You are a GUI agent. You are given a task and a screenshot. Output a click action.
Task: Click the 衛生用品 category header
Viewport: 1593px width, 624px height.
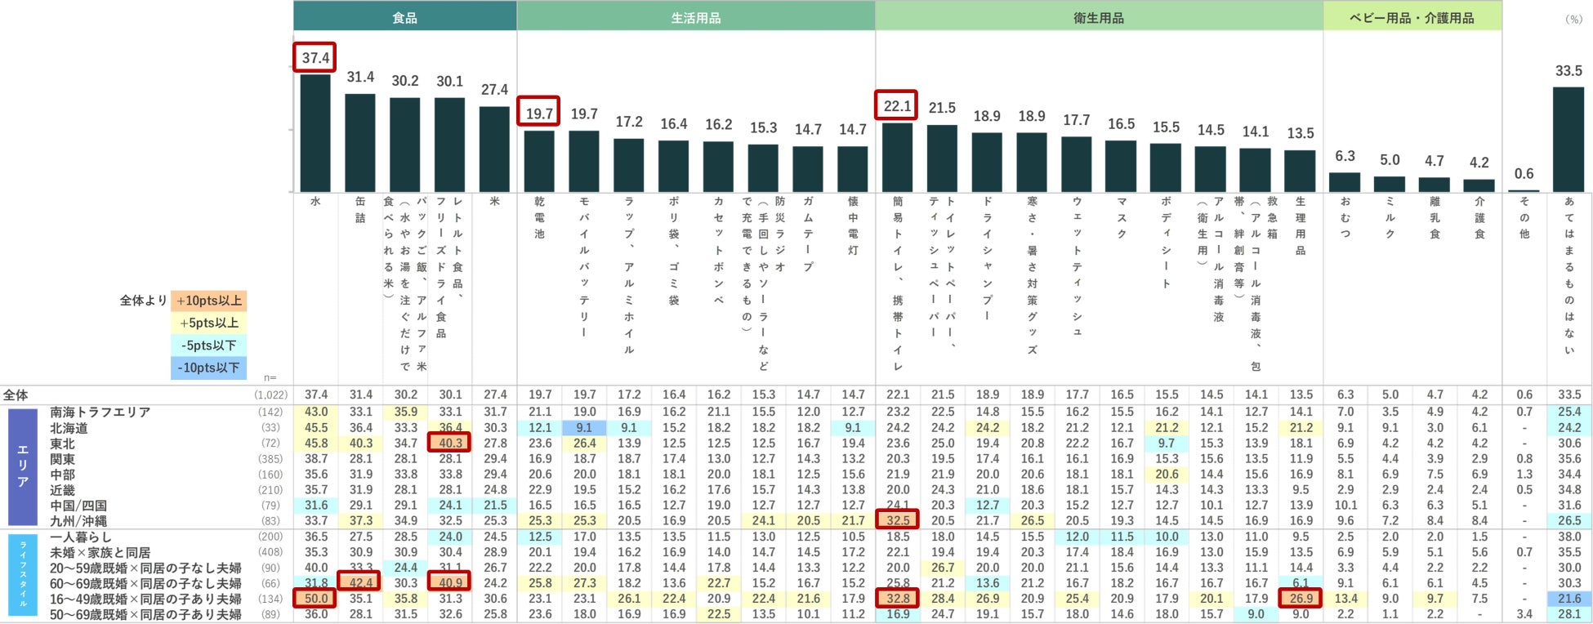pos(1099,16)
